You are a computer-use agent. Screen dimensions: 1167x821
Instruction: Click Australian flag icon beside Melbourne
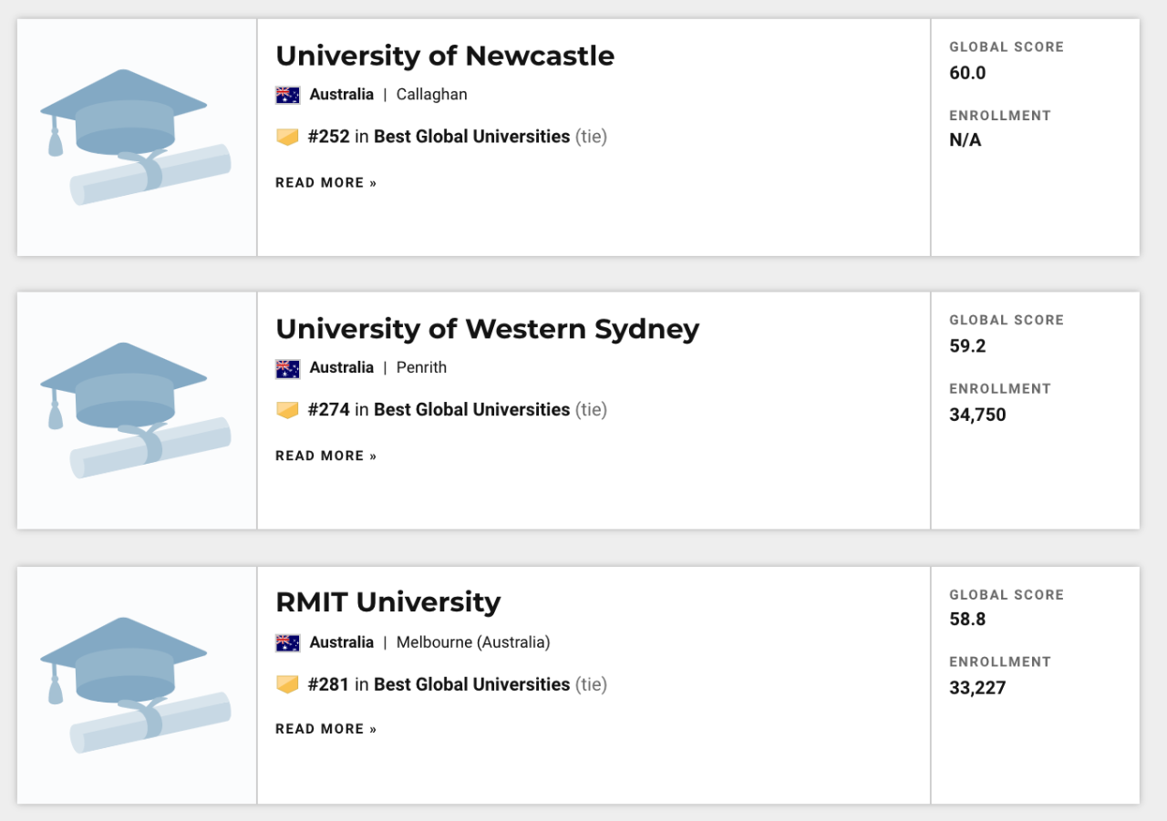pyautogui.click(x=288, y=643)
